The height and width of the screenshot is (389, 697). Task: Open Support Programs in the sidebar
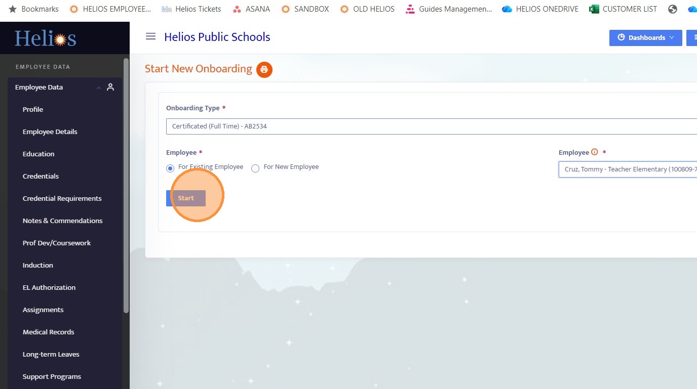pyautogui.click(x=52, y=376)
